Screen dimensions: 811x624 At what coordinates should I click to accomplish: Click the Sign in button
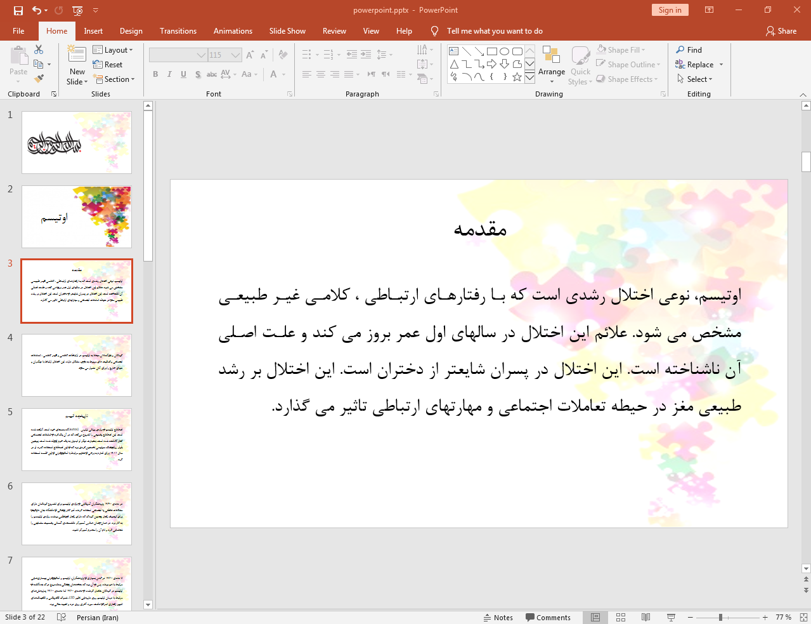(670, 10)
